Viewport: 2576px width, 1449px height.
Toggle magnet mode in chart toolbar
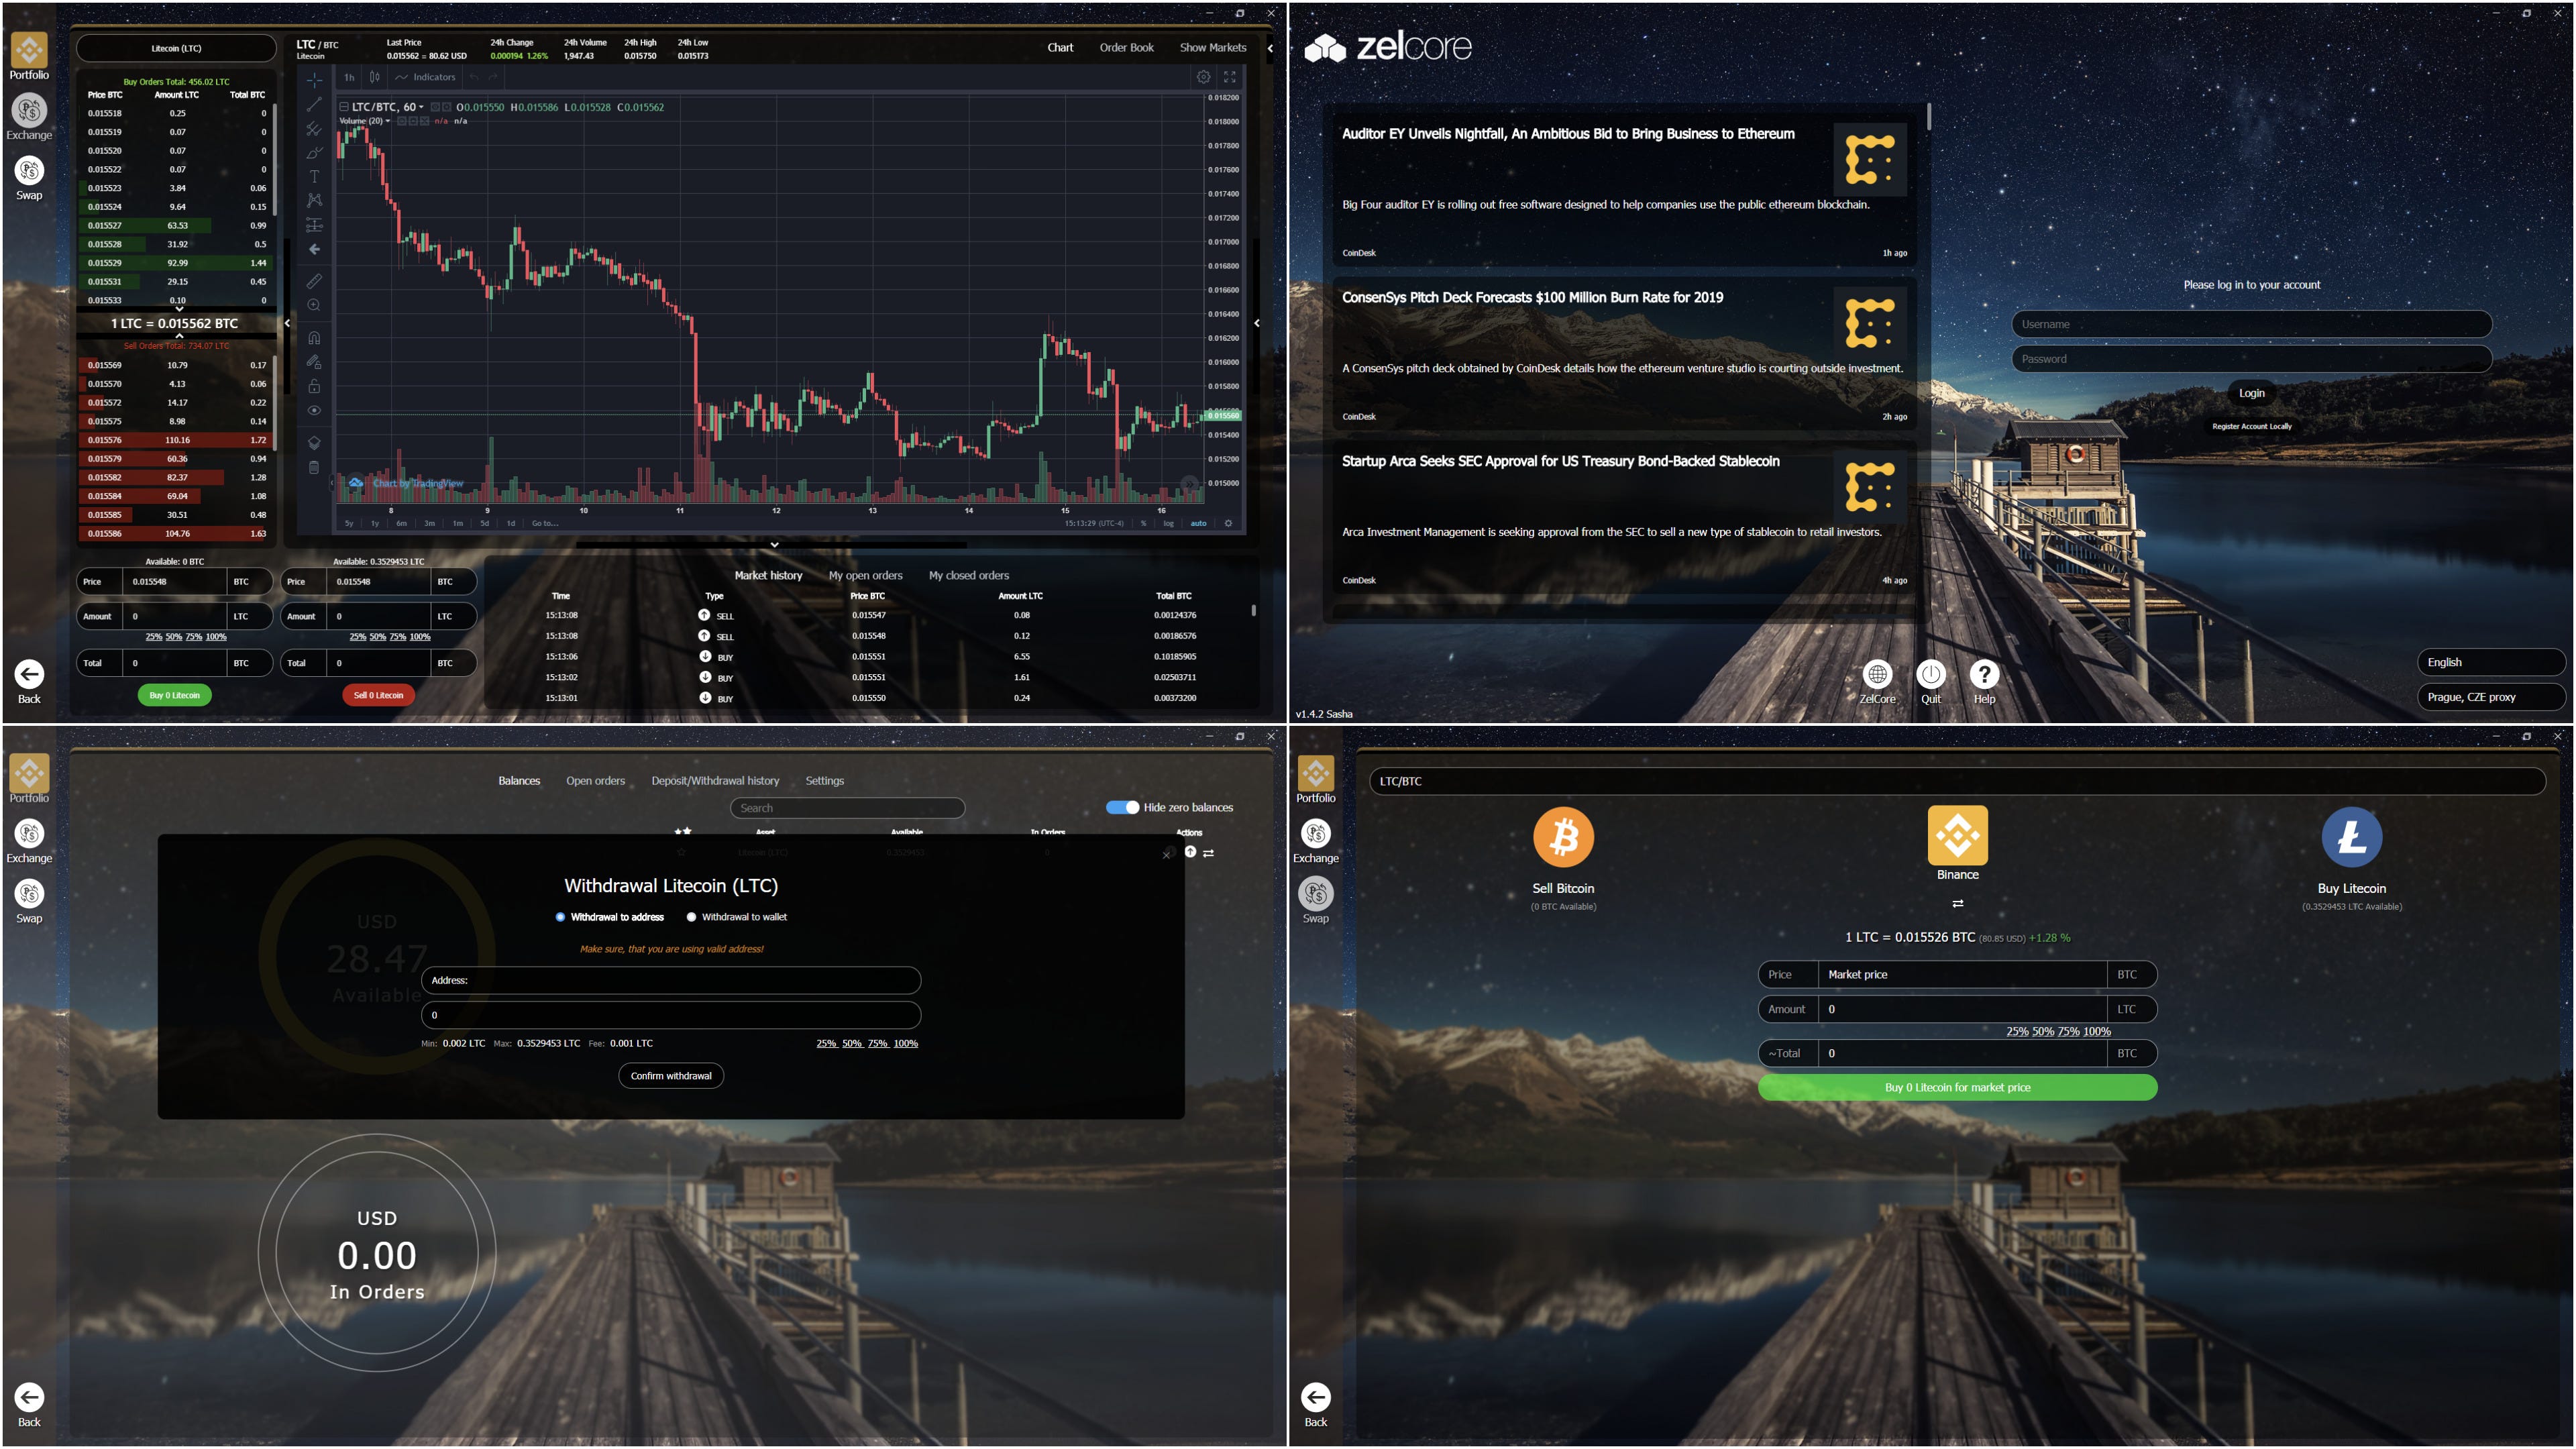click(x=314, y=337)
